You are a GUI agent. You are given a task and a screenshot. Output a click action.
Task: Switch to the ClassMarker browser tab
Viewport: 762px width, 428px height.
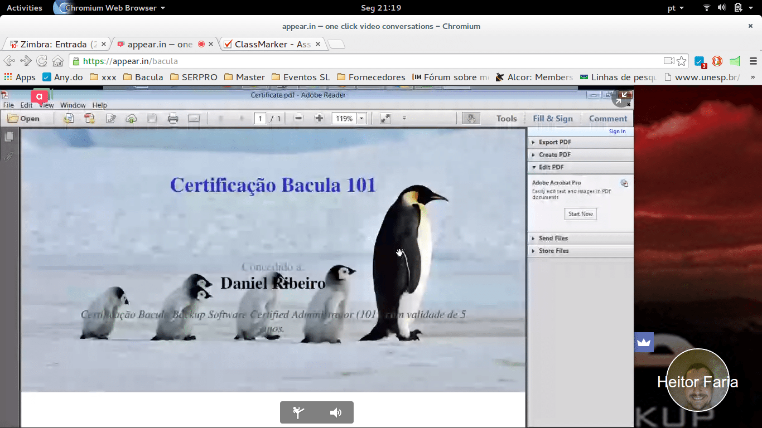268,43
